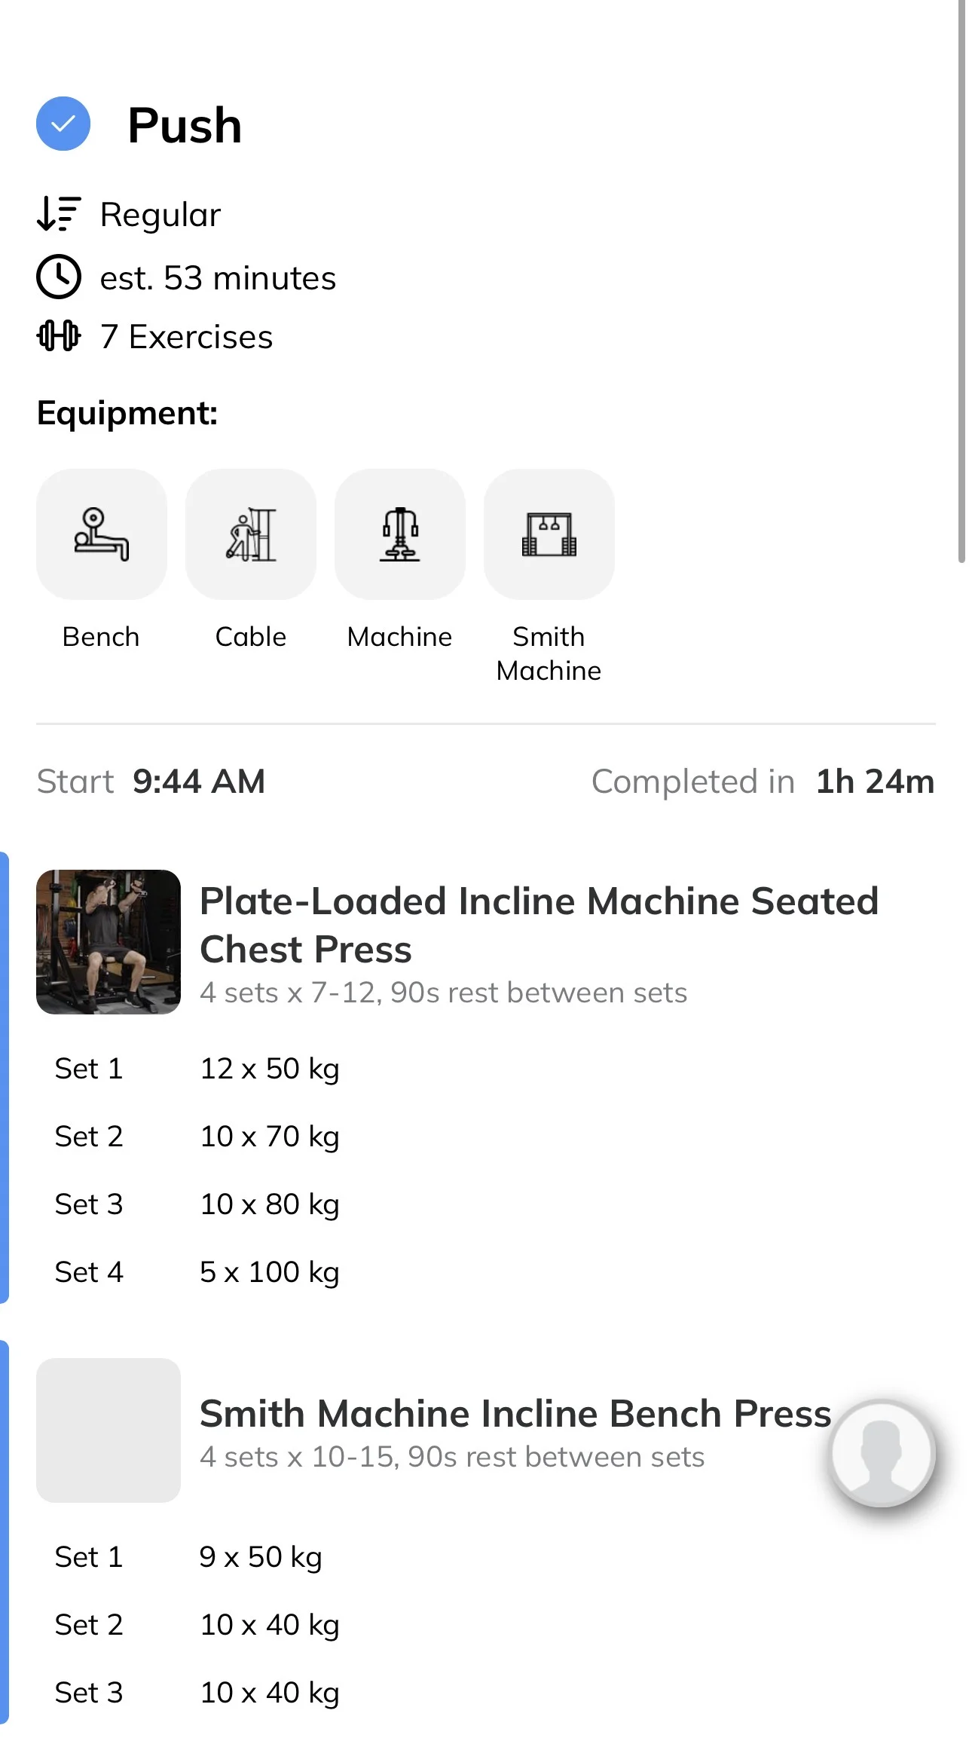The image size is (972, 1747).
Task: Click the 1h 24m completed duration
Action: point(876,782)
